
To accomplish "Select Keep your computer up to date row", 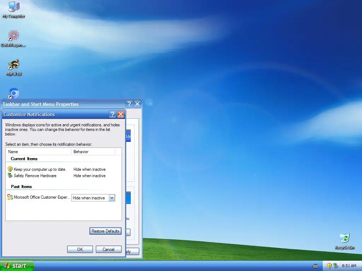I will [40, 169].
